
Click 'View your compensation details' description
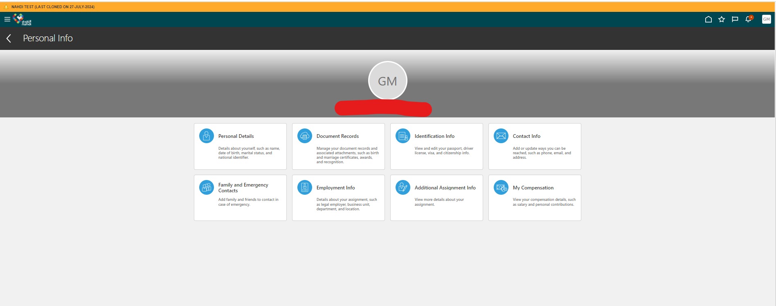pos(544,202)
